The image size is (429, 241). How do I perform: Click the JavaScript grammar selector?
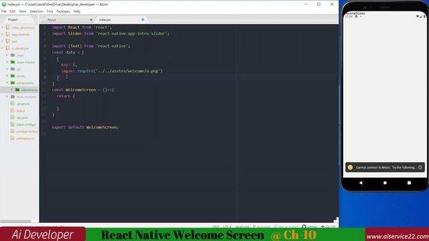click(242, 226)
